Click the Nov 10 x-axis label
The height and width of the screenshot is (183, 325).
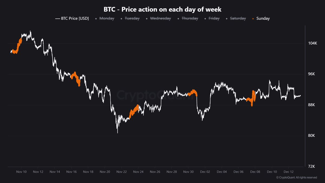point(21,172)
